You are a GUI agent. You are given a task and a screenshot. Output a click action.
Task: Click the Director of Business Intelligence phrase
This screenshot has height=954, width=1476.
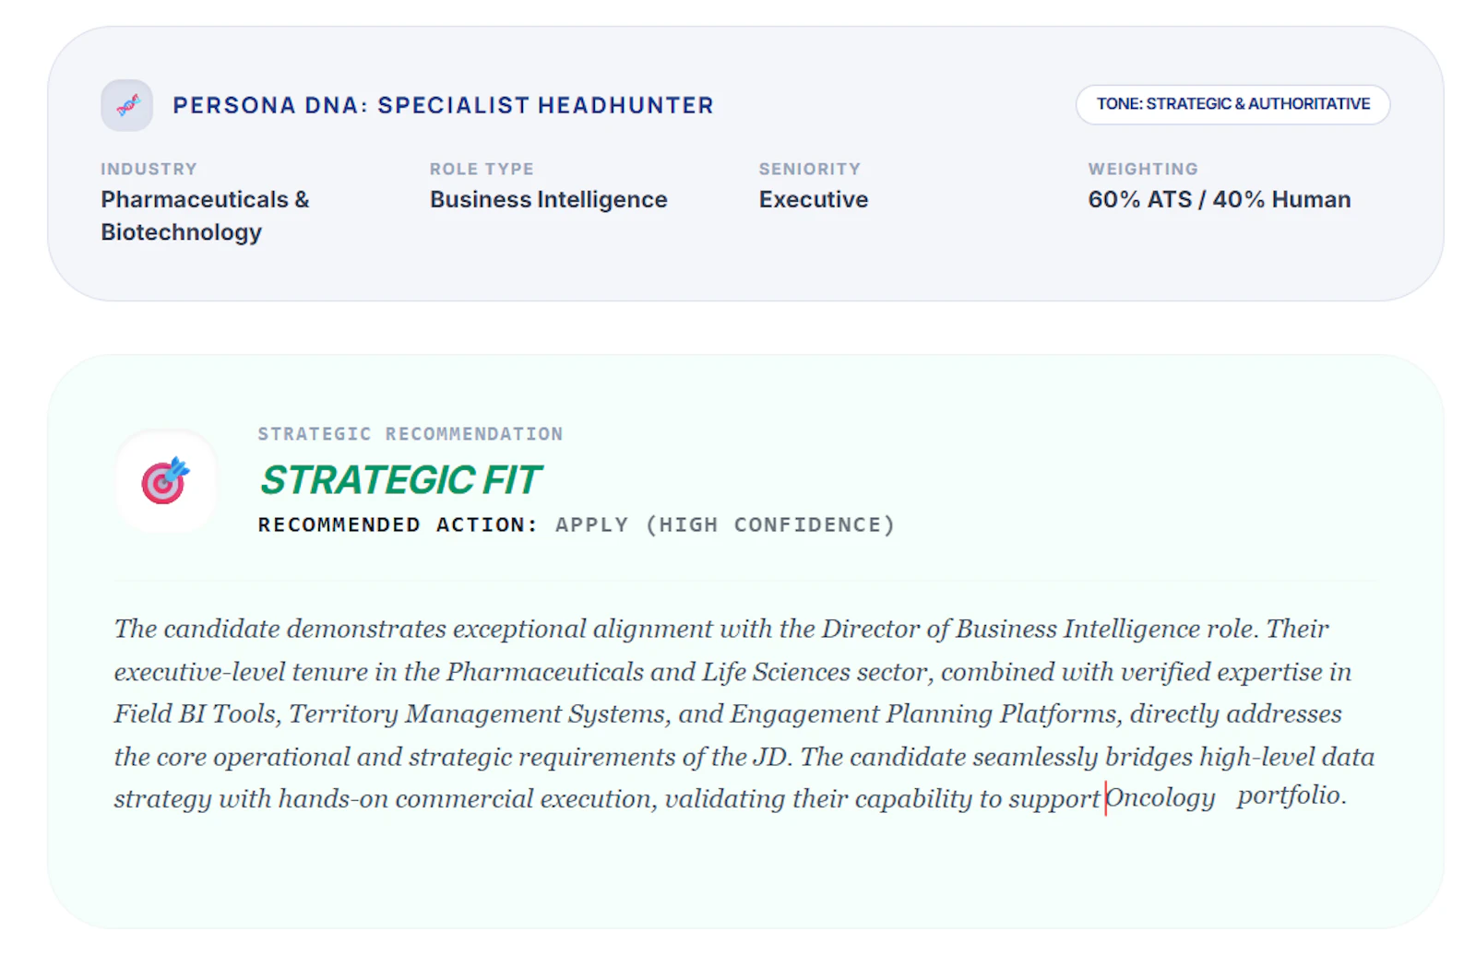(1012, 629)
